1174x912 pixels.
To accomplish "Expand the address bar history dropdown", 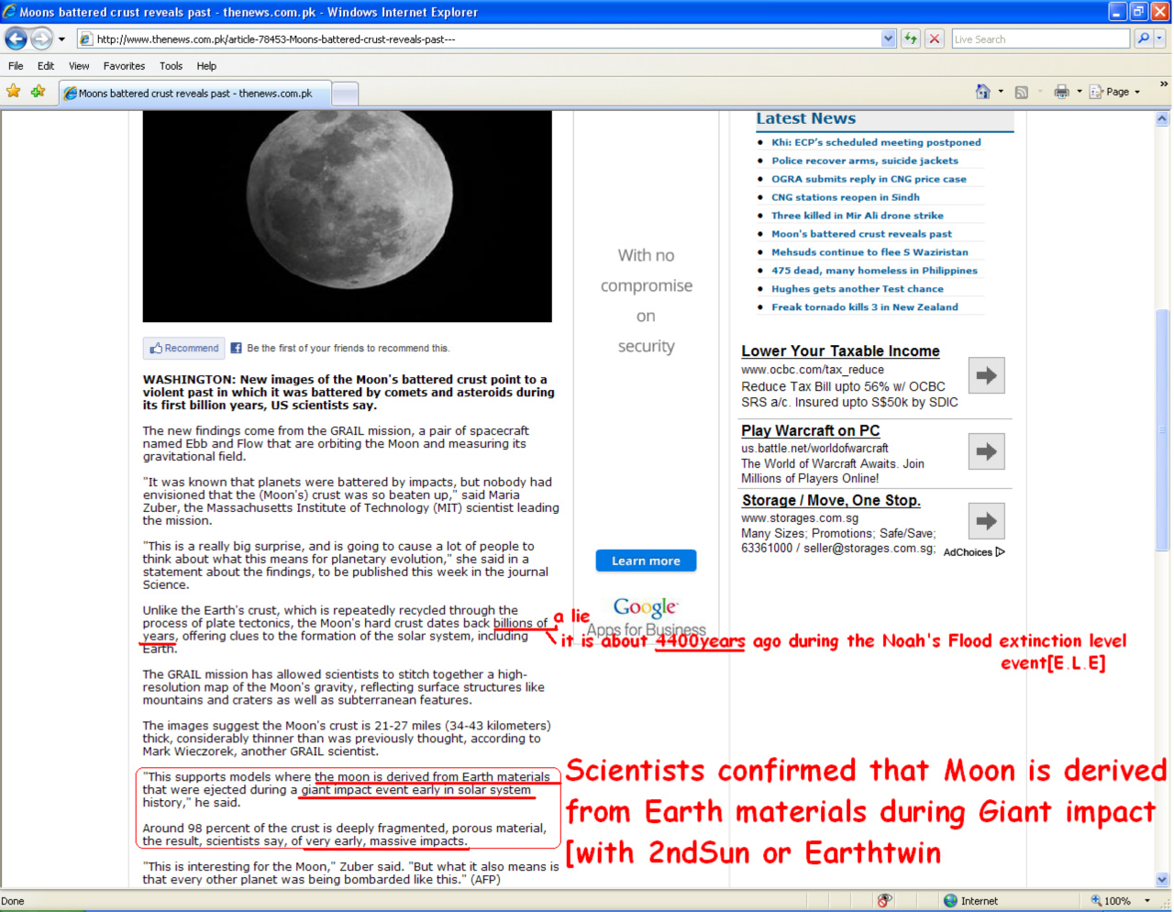I will tap(888, 39).
